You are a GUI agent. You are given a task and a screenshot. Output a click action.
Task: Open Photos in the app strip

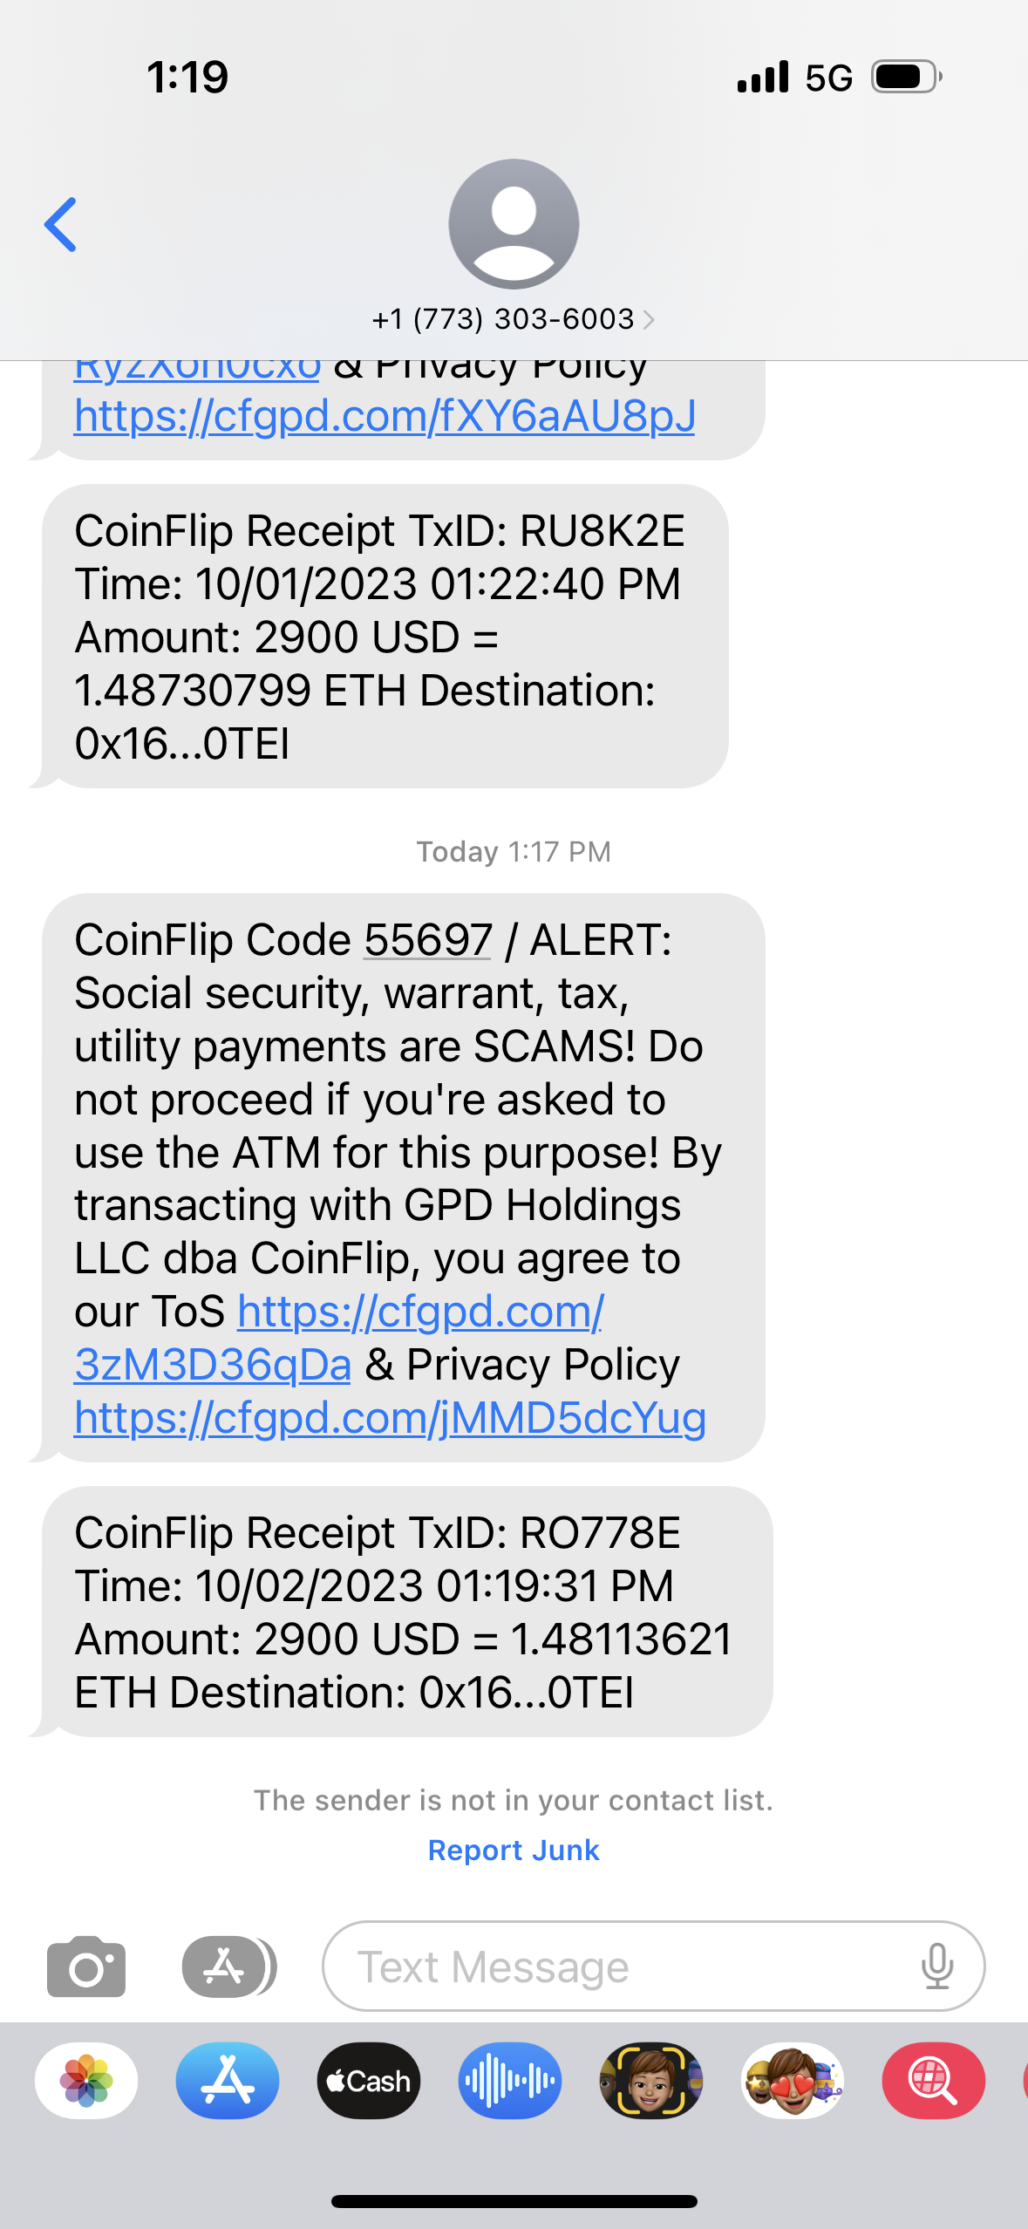point(86,2081)
